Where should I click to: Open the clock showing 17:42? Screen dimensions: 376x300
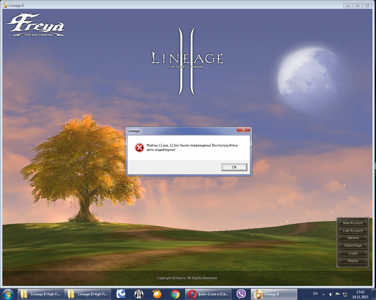click(x=360, y=294)
